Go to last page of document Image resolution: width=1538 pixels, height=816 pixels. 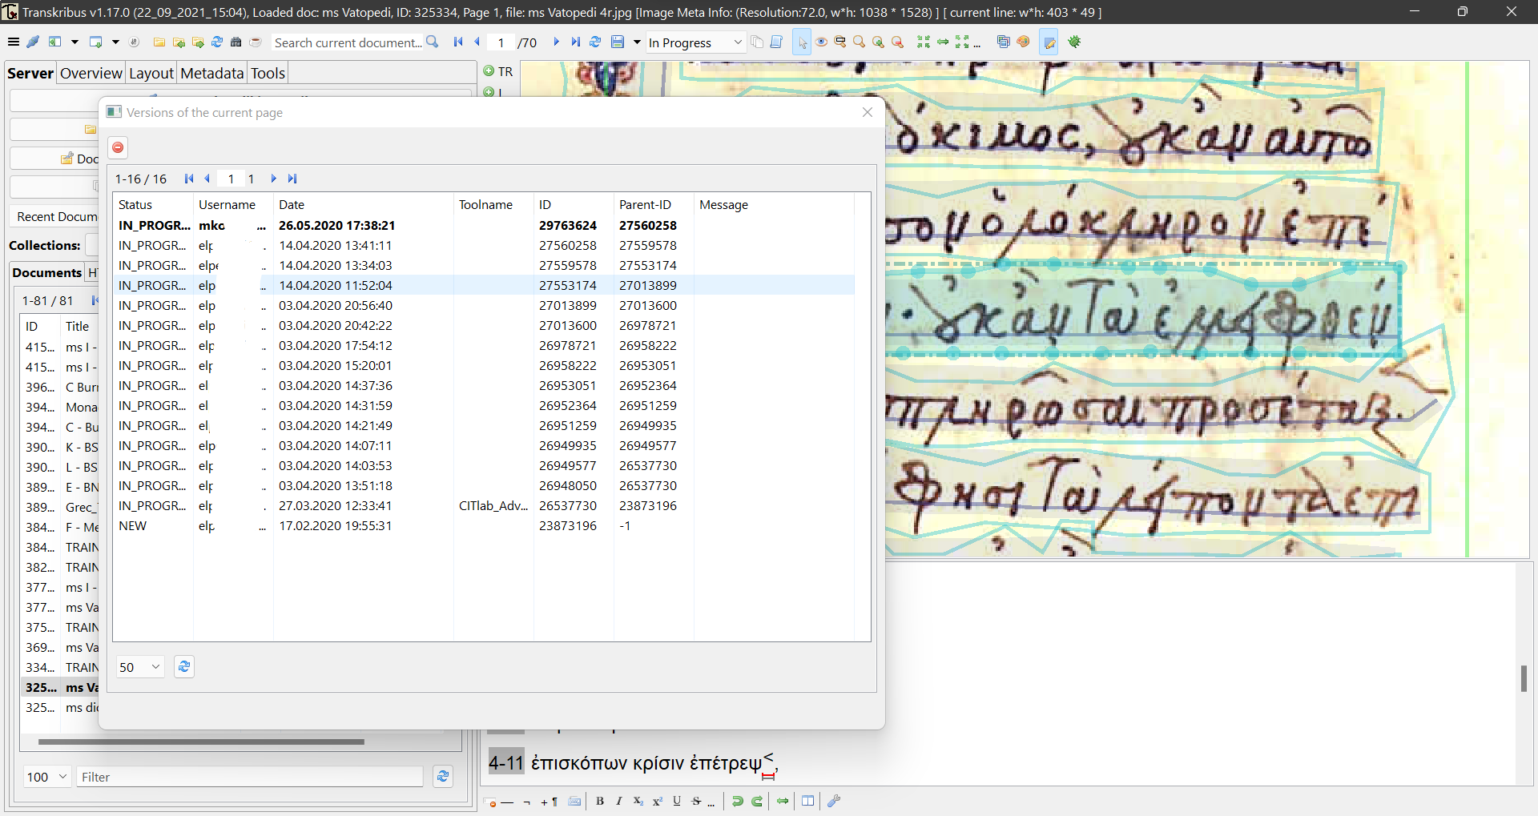576,42
